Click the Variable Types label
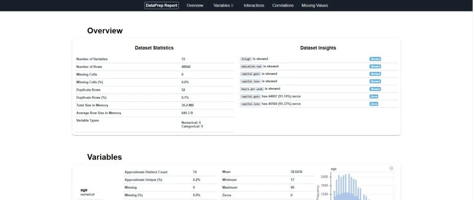Screen dimensions: 473x200 tap(87, 120)
